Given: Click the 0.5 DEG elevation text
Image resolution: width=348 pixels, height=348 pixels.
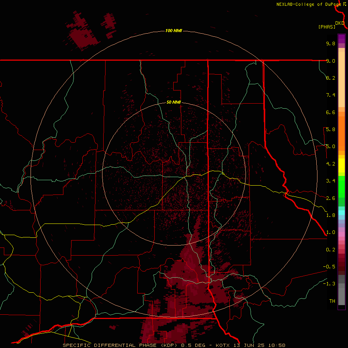Looking at the screenshot, I should 193,345.
